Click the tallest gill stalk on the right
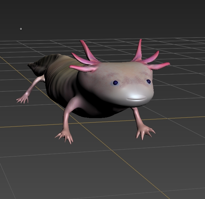205x199 pixels. 139,50
